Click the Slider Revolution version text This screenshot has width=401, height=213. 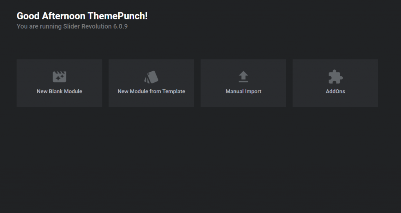click(72, 26)
